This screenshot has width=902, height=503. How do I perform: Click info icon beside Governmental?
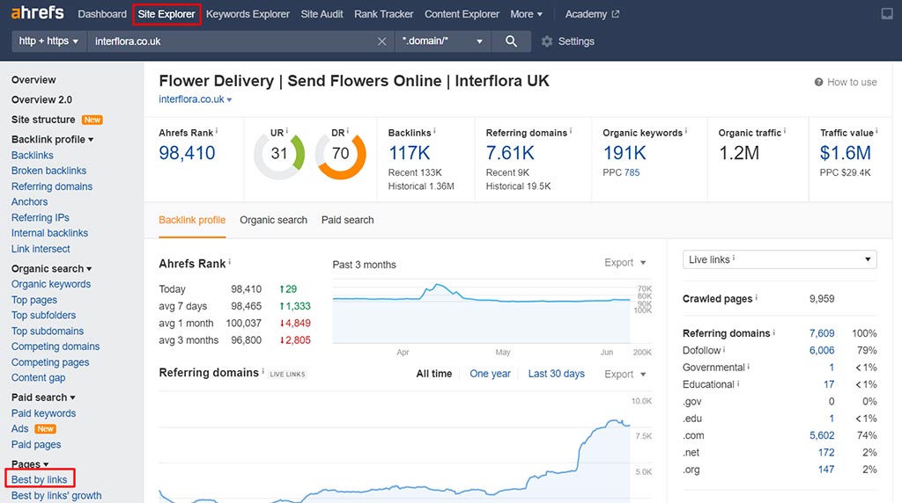pos(749,367)
